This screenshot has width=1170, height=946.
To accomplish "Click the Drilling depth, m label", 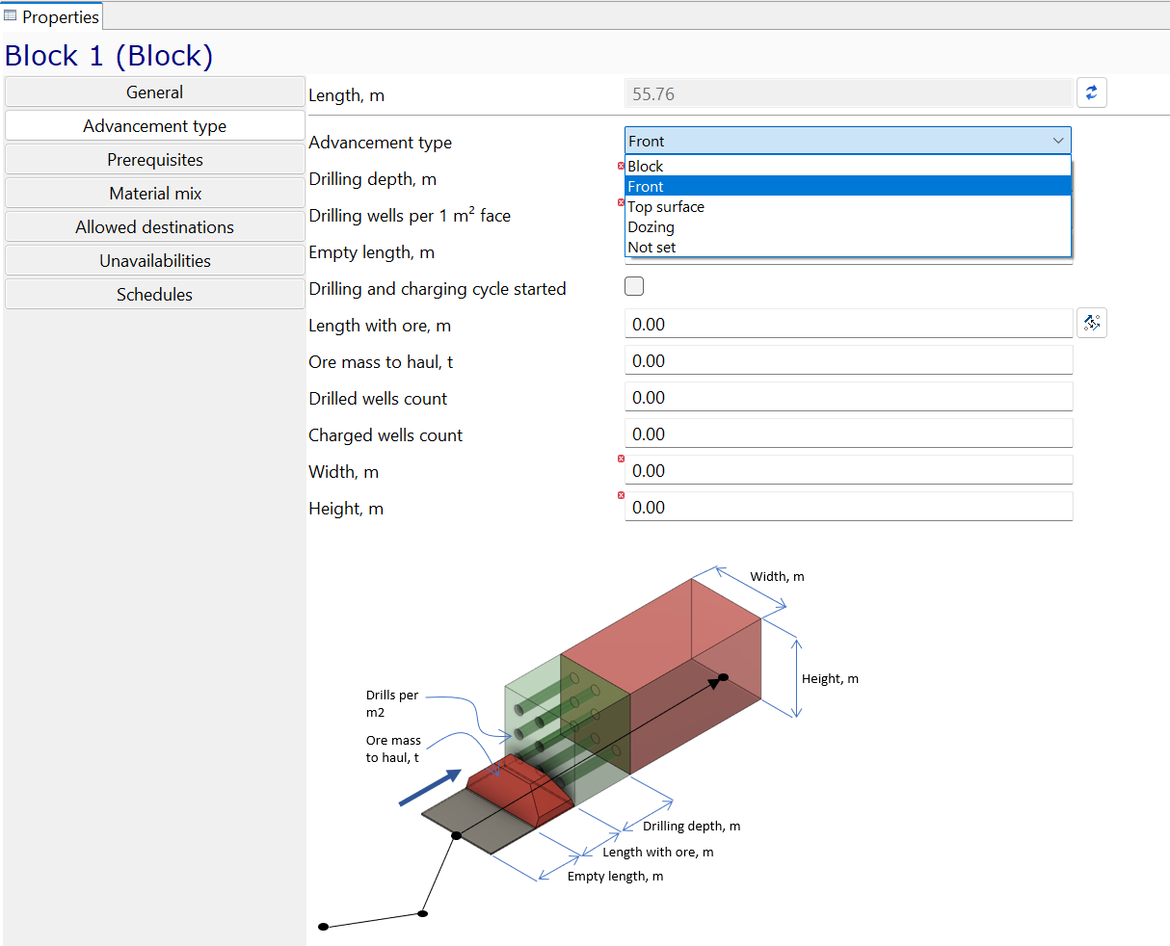I will click(372, 179).
